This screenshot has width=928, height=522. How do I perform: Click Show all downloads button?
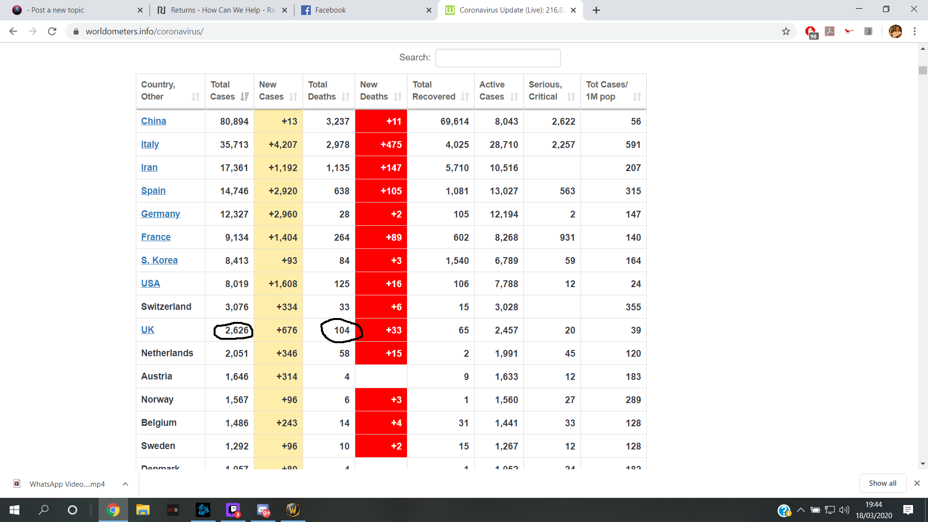[x=882, y=483]
